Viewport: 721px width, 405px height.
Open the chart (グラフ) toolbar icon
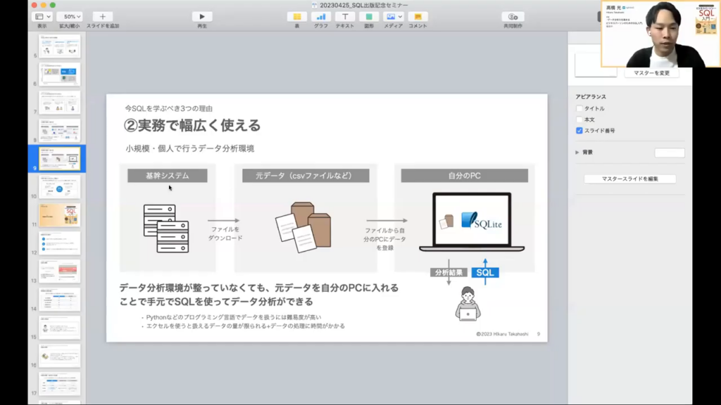[x=321, y=16]
